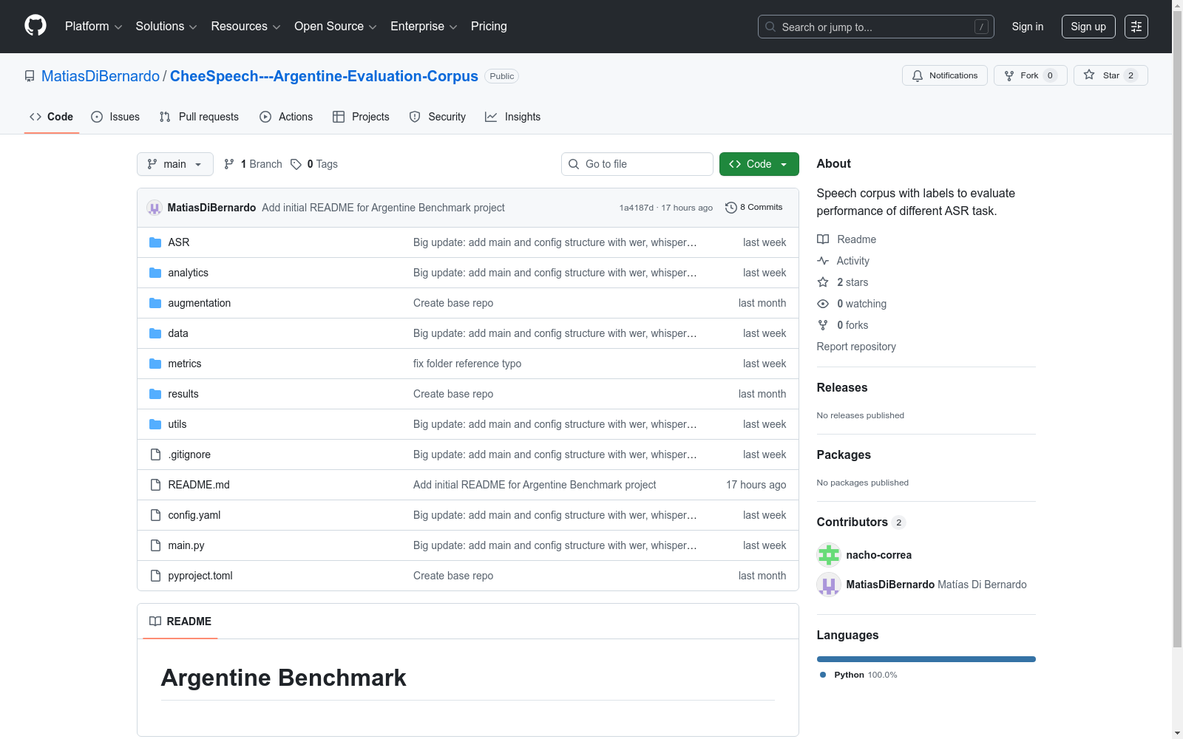Switch to the Actions tab
Screen dimensions: 1183x739
(x=286, y=117)
